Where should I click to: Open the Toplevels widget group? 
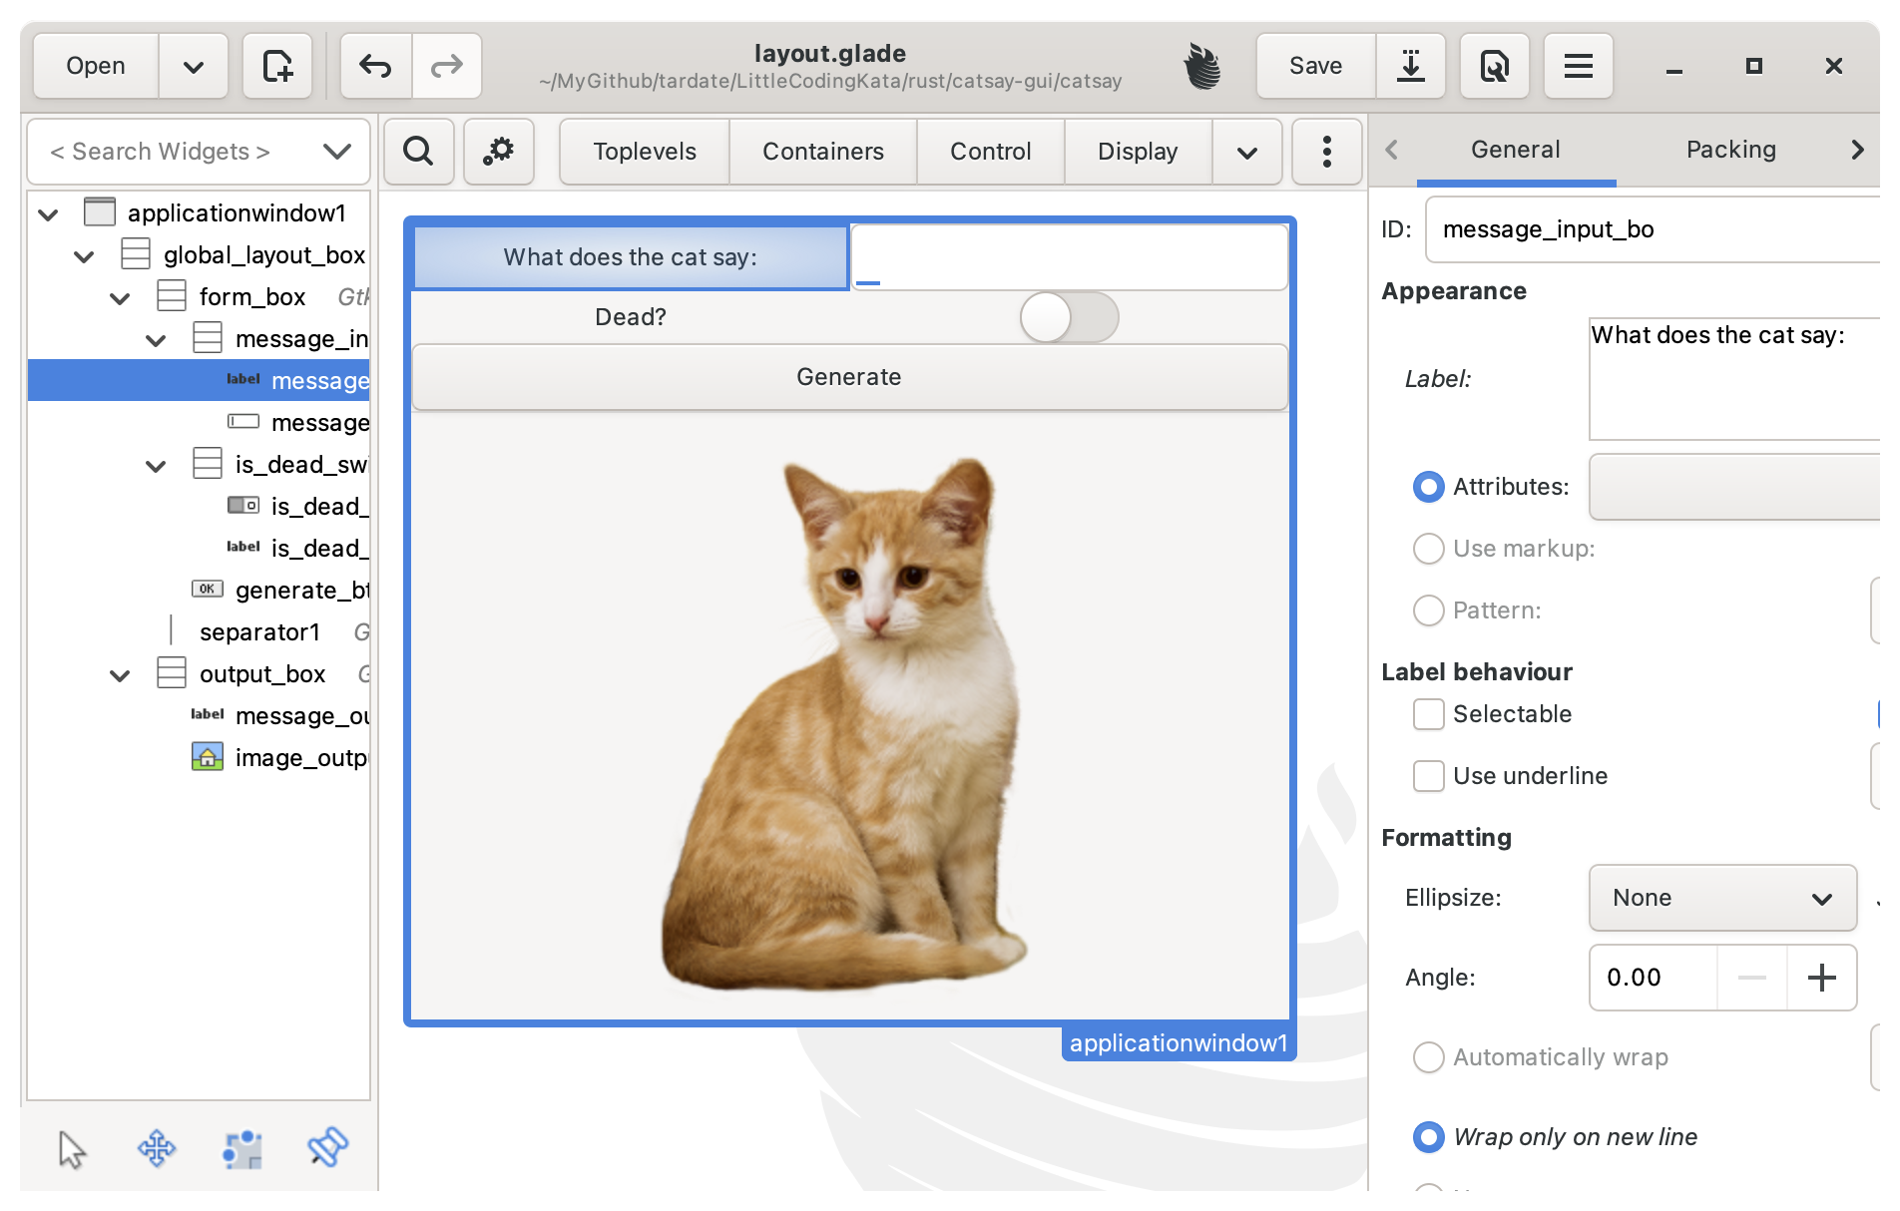point(645,152)
